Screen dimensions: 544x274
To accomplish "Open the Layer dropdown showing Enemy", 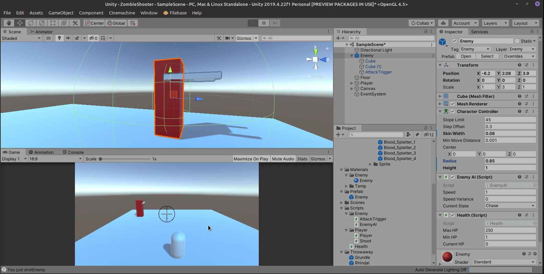I will click(x=522, y=49).
